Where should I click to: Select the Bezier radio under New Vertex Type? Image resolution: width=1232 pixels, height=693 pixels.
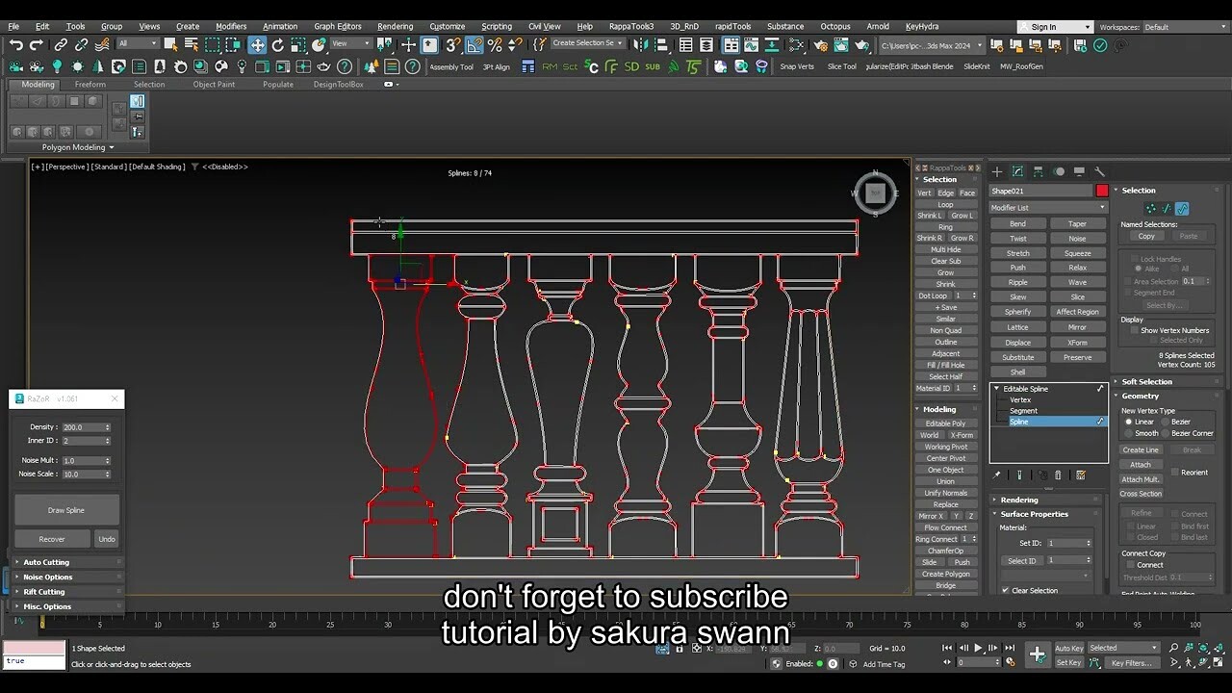[x=1165, y=422]
